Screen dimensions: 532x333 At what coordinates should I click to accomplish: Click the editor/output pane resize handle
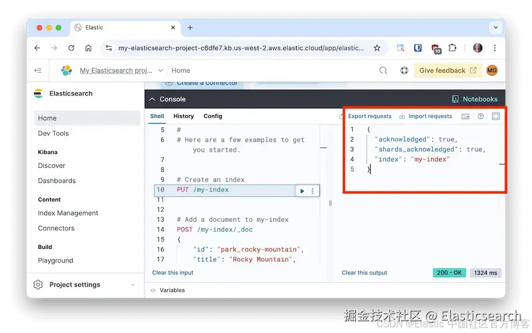(x=330, y=203)
